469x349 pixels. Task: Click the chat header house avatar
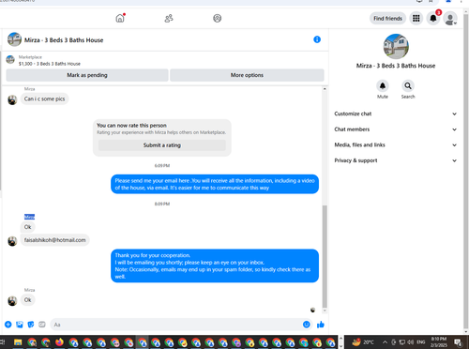[14, 39]
